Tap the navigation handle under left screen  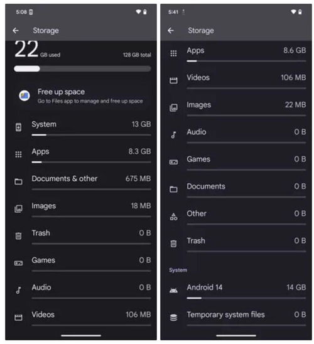[x=81, y=335]
